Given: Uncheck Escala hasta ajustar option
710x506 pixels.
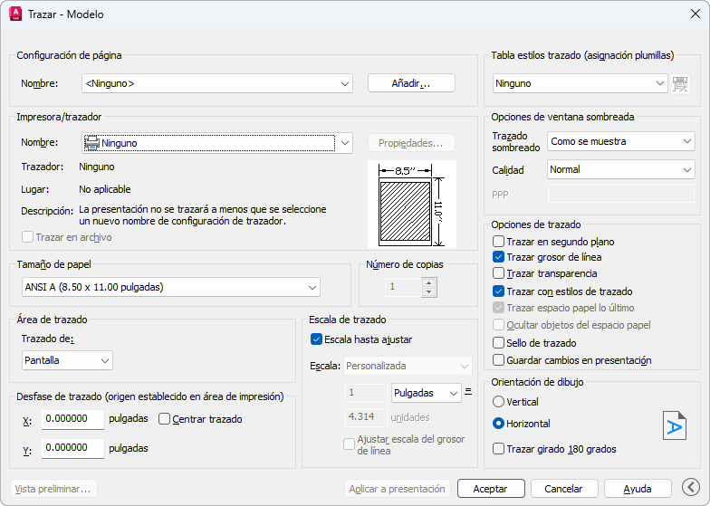Looking at the screenshot, I should coord(316,339).
